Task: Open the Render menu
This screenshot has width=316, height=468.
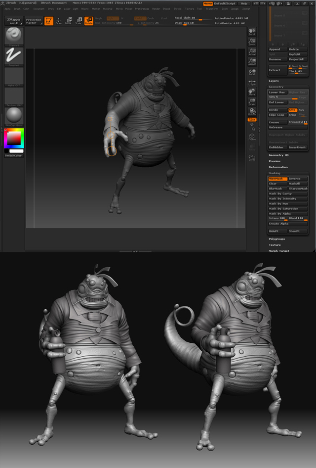Action: click(x=156, y=9)
